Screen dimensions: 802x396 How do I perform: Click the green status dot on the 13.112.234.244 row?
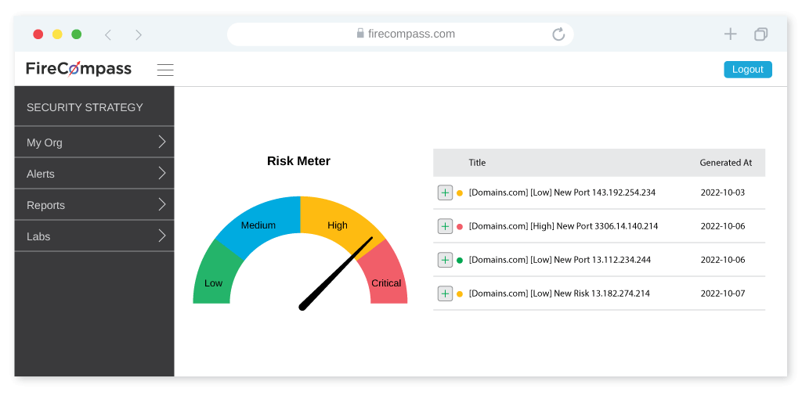click(459, 260)
